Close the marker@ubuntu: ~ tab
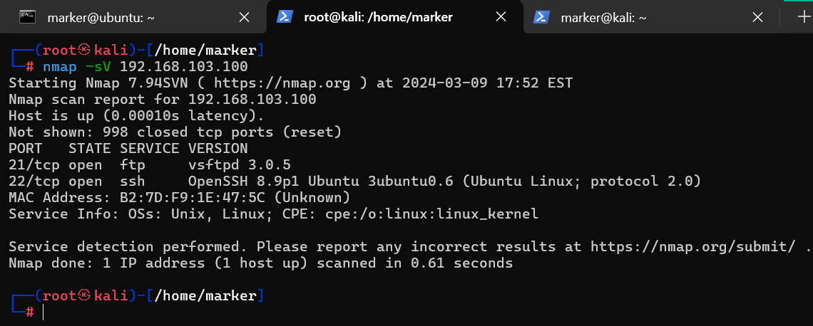This screenshot has width=813, height=326. [x=244, y=17]
